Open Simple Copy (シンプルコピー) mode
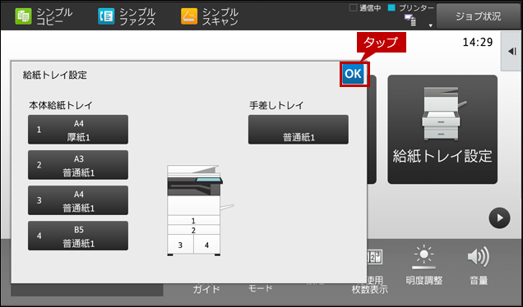523x307 pixels. pyautogui.click(x=44, y=16)
